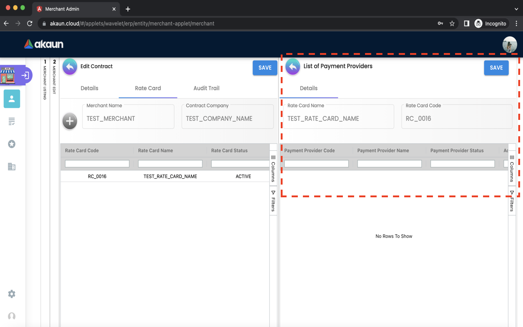Expand Columns panel in rate card grid
This screenshot has height=327, width=523.
pos(273,169)
